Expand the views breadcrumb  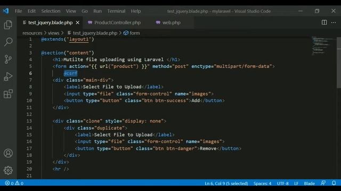[x=53, y=33]
